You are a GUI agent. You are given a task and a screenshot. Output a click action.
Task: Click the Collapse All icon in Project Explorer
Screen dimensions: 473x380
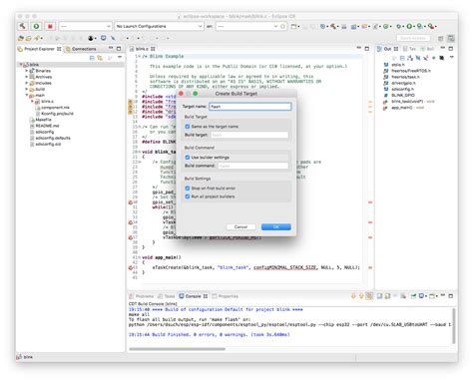click(x=92, y=58)
